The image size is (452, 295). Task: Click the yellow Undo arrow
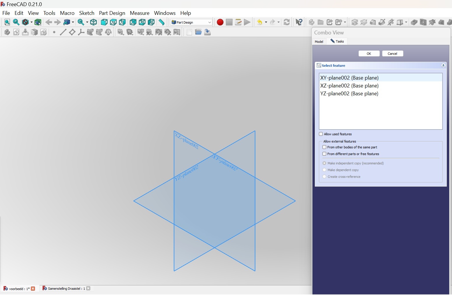259,22
